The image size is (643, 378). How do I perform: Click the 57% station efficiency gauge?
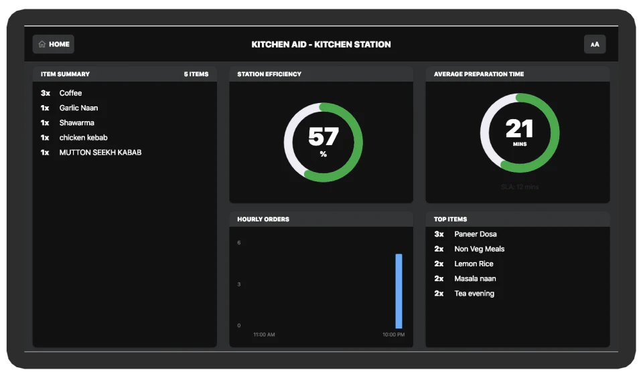tap(323, 142)
